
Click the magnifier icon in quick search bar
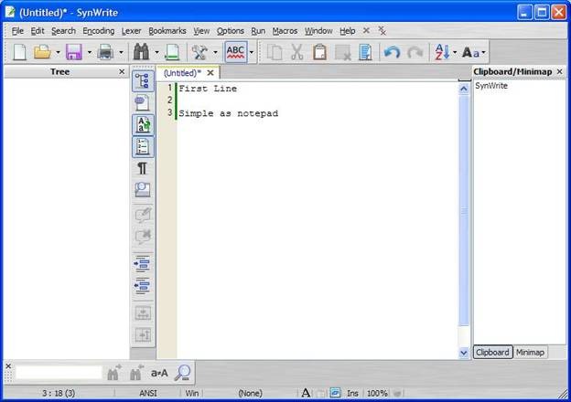[x=182, y=373]
